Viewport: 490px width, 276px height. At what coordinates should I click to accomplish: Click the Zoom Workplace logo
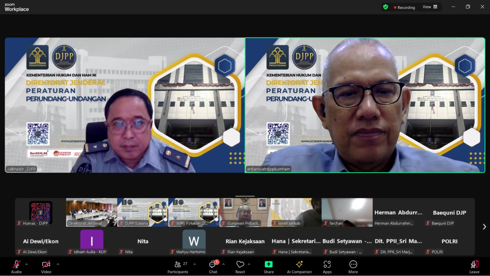(17, 7)
